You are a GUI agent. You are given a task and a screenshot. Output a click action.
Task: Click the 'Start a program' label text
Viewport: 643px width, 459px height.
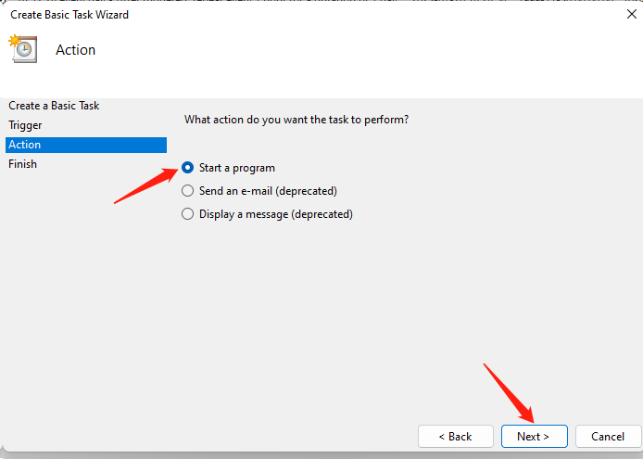(x=236, y=168)
